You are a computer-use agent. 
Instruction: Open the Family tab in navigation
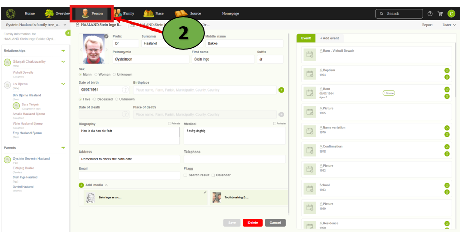click(x=124, y=13)
